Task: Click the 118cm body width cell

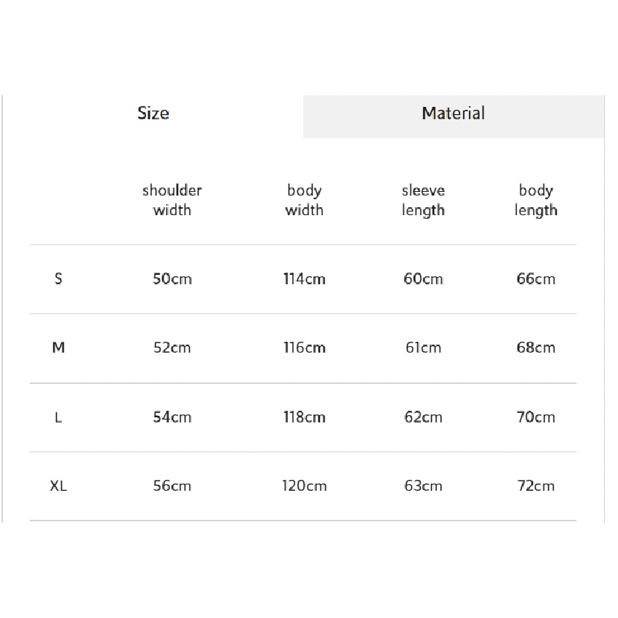Action: (x=305, y=417)
